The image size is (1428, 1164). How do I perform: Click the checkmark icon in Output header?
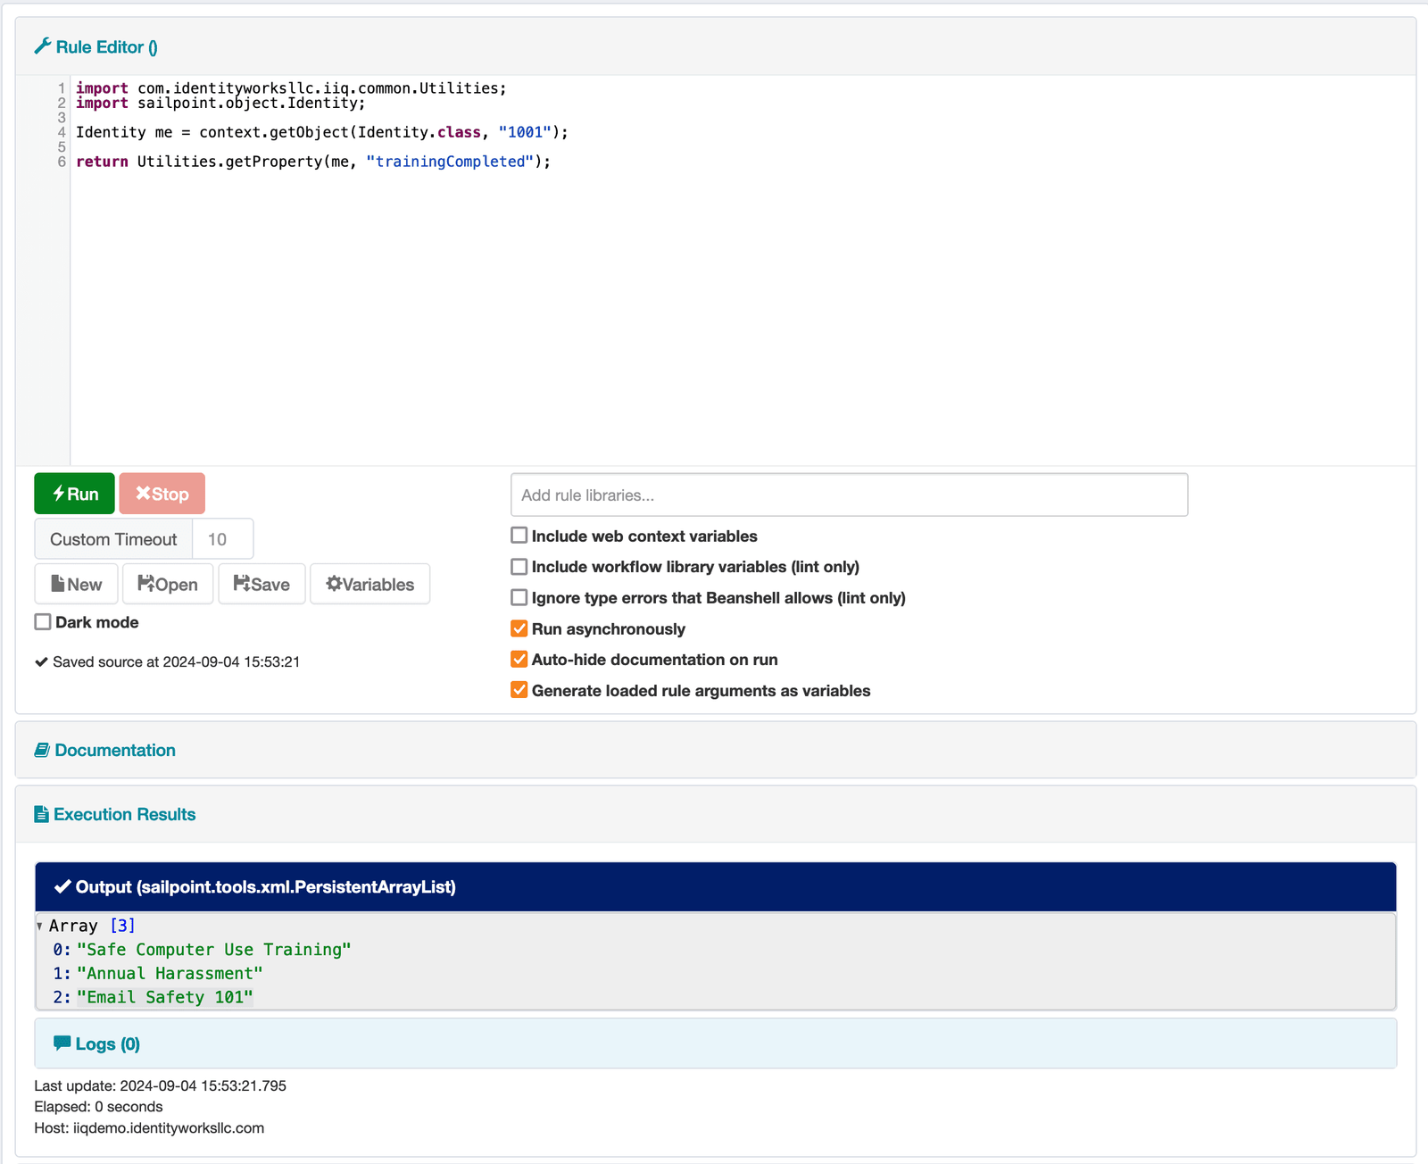pyautogui.click(x=62, y=886)
